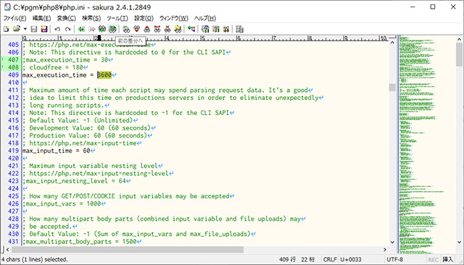The width and height of the screenshot is (464, 265).
Task: Click the Open file folder icon
Action: (x=17, y=29)
